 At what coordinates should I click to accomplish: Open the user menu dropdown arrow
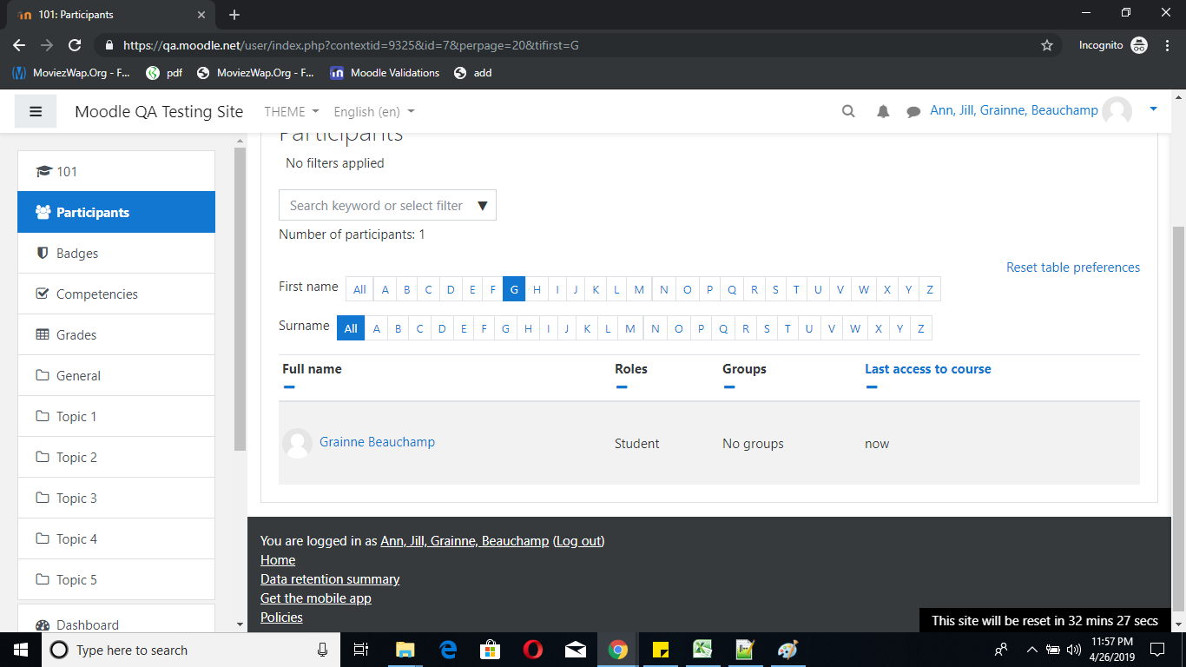(x=1153, y=109)
